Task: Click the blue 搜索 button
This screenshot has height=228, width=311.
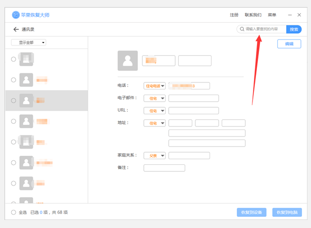Action: coord(294,29)
